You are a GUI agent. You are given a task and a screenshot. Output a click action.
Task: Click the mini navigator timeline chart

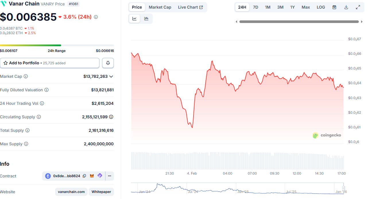(237, 189)
